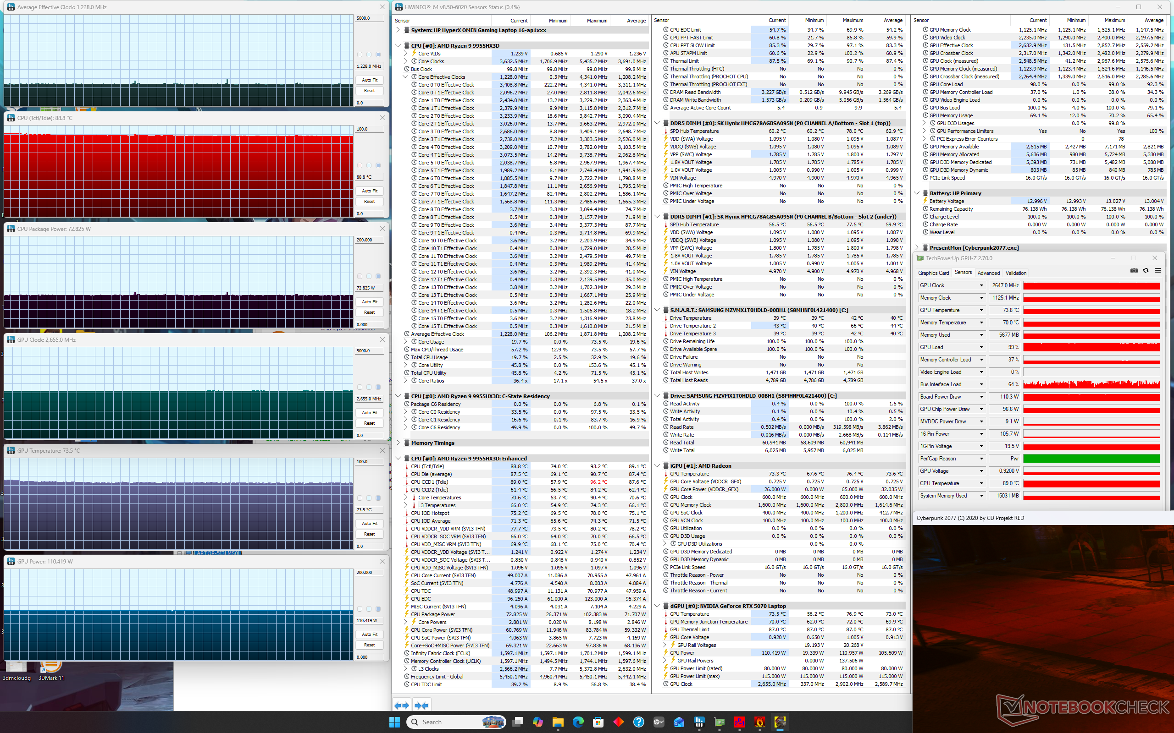Collapse the iGPU [#1]: AMD Radeon section
1174x733 pixels.
657,466
